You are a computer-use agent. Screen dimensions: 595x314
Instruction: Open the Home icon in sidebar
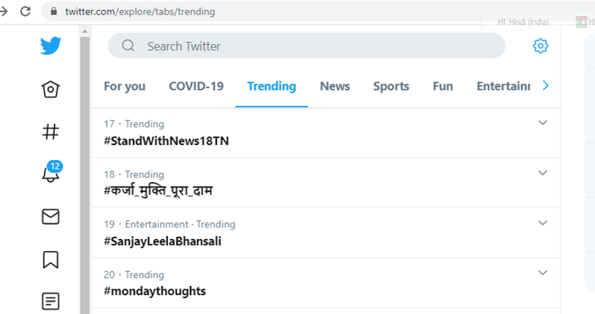pyautogui.click(x=51, y=89)
